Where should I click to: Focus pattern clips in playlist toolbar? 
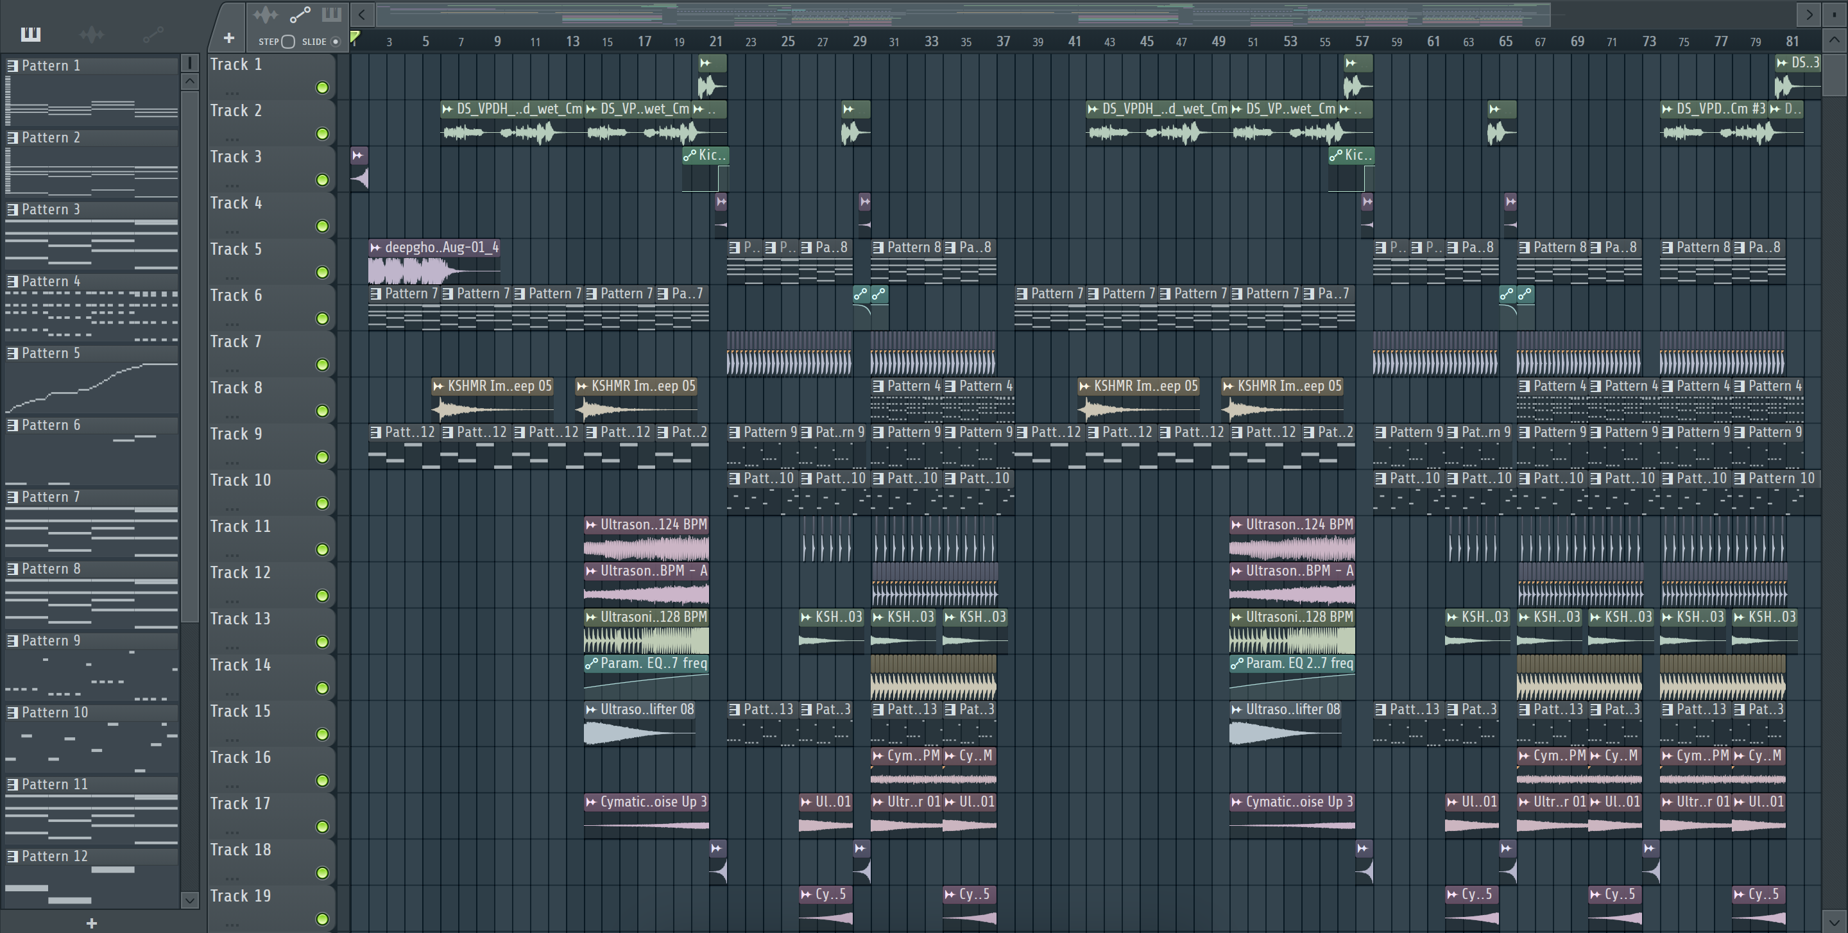coord(332,14)
